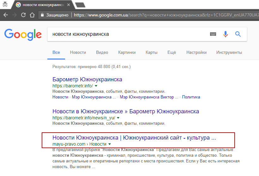
Task: Expand dropdown arrow next to mayu-pravo.com › Новости
Action: pyautogui.click(x=110, y=144)
